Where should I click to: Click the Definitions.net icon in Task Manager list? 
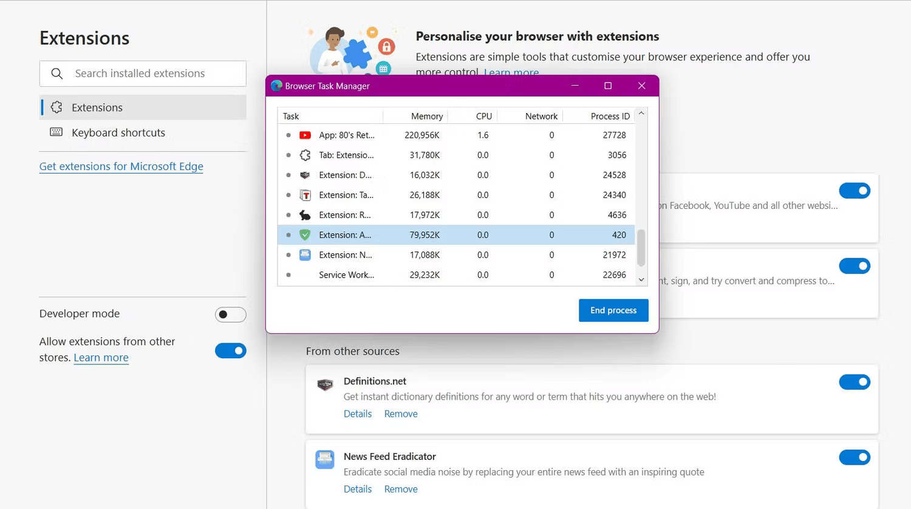tap(305, 175)
